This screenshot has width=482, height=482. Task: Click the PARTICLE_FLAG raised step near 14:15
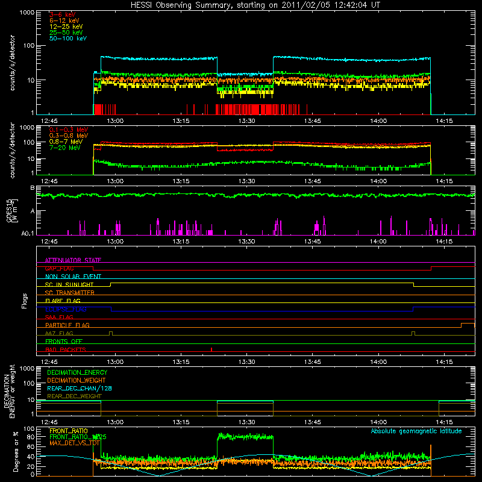click(468, 325)
